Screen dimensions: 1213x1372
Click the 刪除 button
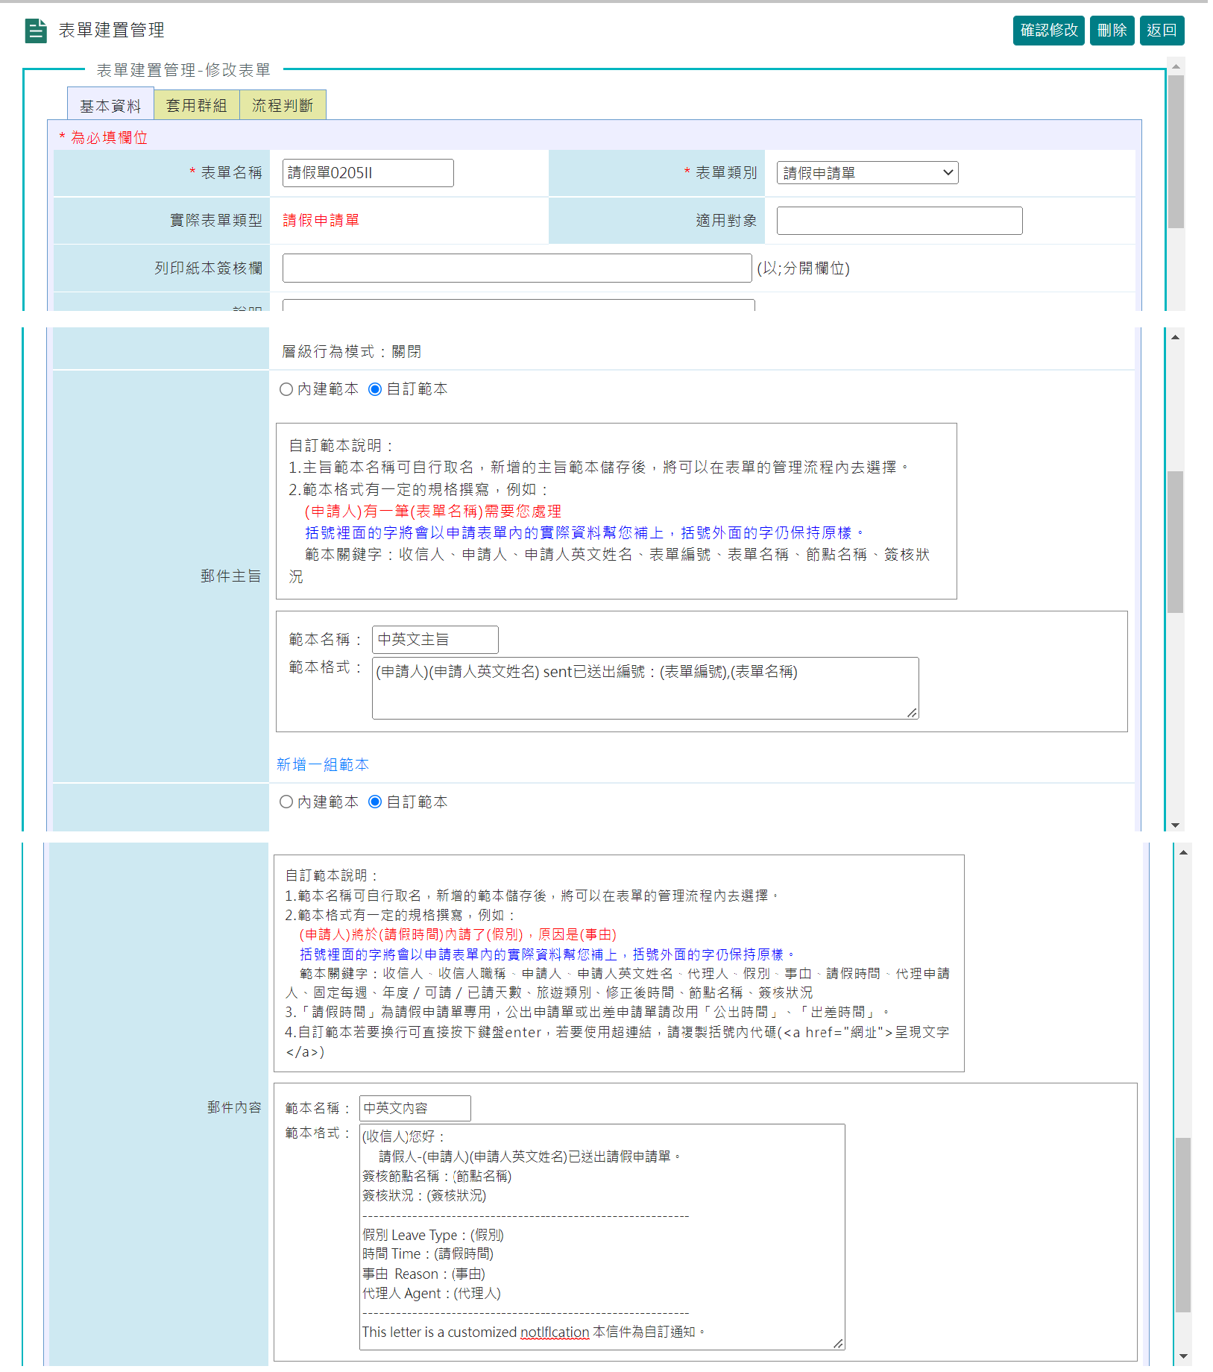coord(1112,31)
